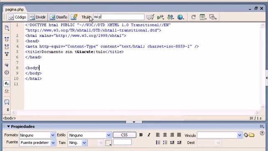Click the Vínculo link field
Screen dimensions: 268x151
point(217,135)
